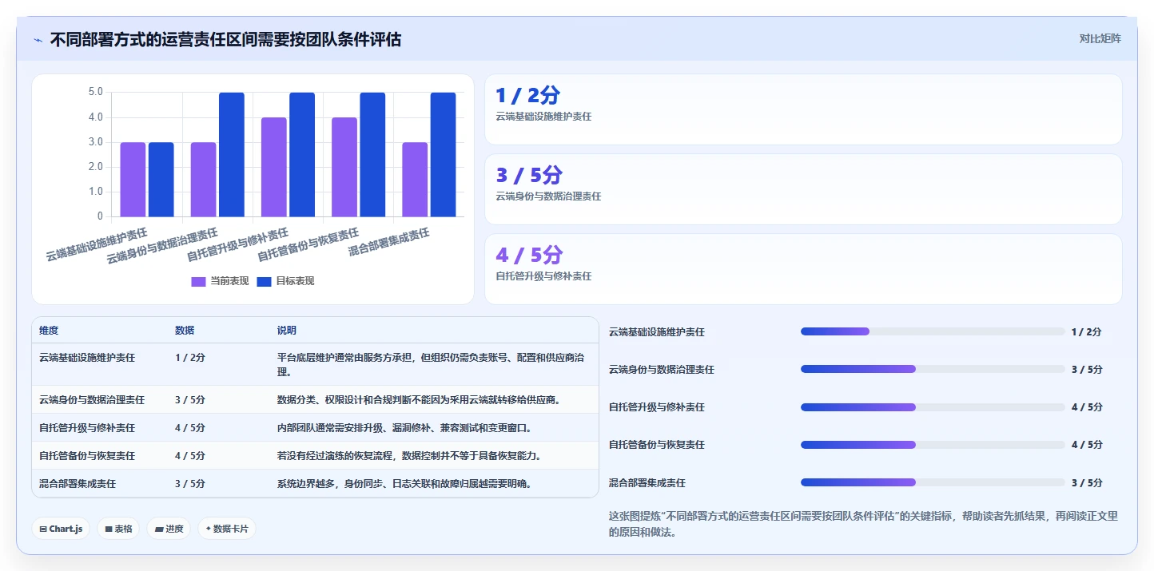Click description starting 系统边界越多
1154x571 pixels.
coord(404,484)
